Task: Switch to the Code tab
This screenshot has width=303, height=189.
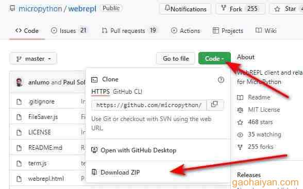Action: tap(27, 31)
